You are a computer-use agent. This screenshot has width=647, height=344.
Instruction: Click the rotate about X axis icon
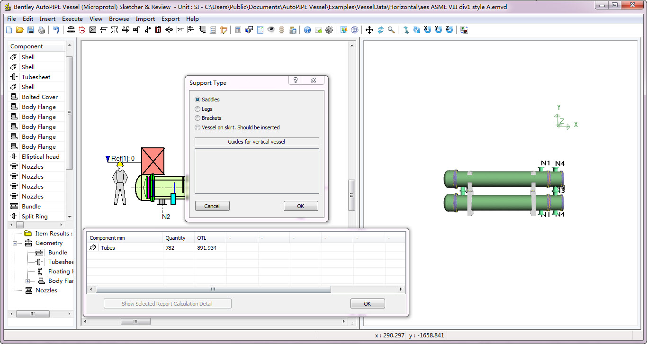[x=428, y=30]
